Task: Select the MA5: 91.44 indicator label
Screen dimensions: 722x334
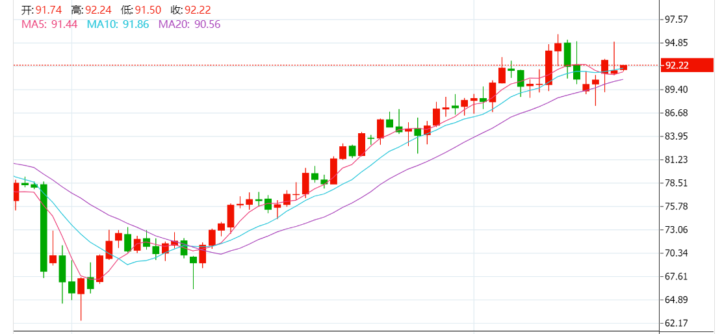Action: 50,25
